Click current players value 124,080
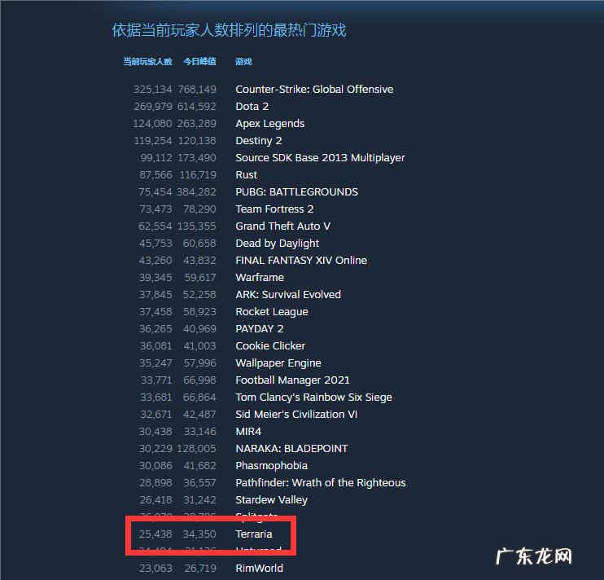 point(152,124)
